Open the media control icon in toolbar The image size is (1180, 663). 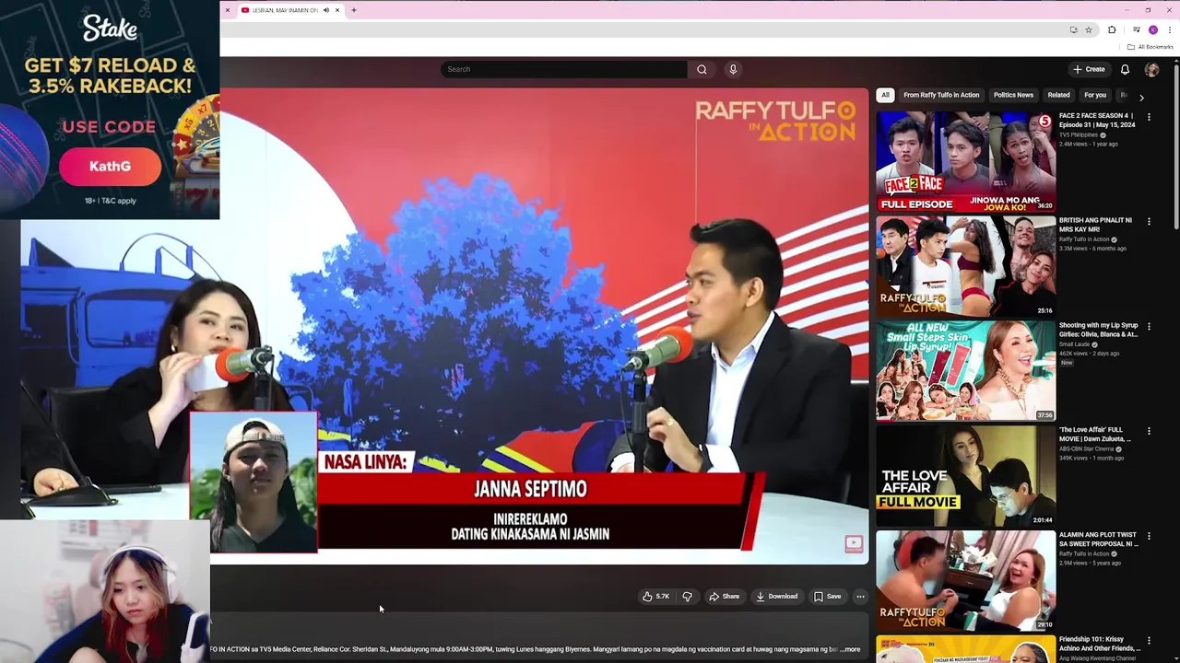pos(1136,30)
